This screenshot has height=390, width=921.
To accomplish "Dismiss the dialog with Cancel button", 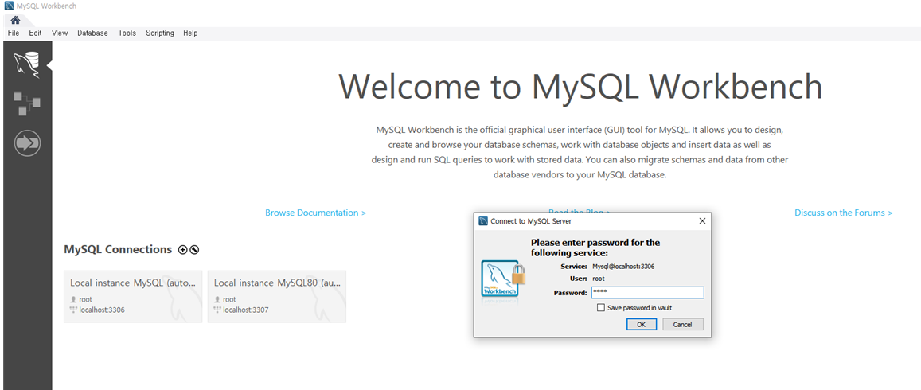I will (x=682, y=324).
